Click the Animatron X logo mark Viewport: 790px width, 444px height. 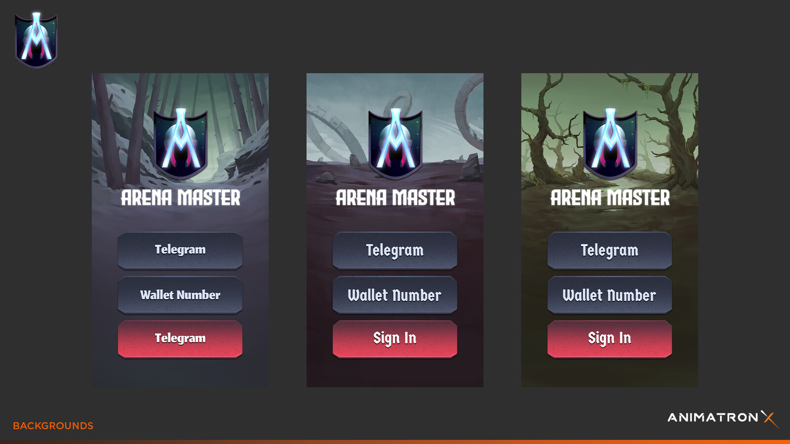point(770,419)
